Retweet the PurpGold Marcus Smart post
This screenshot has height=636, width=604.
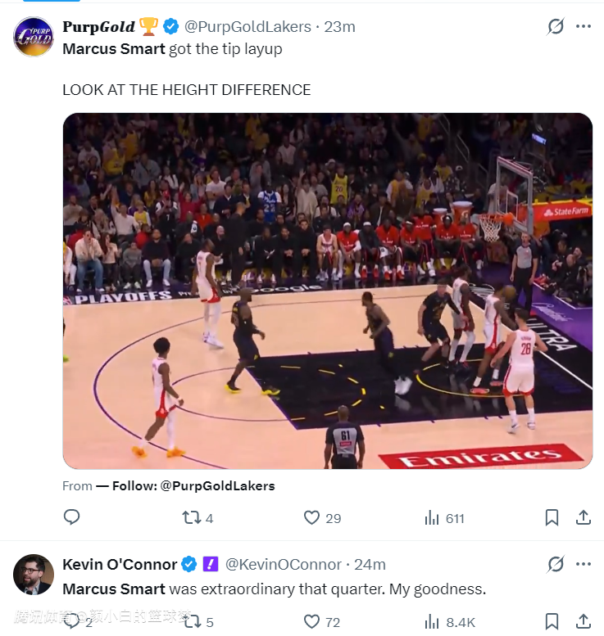[x=191, y=517]
